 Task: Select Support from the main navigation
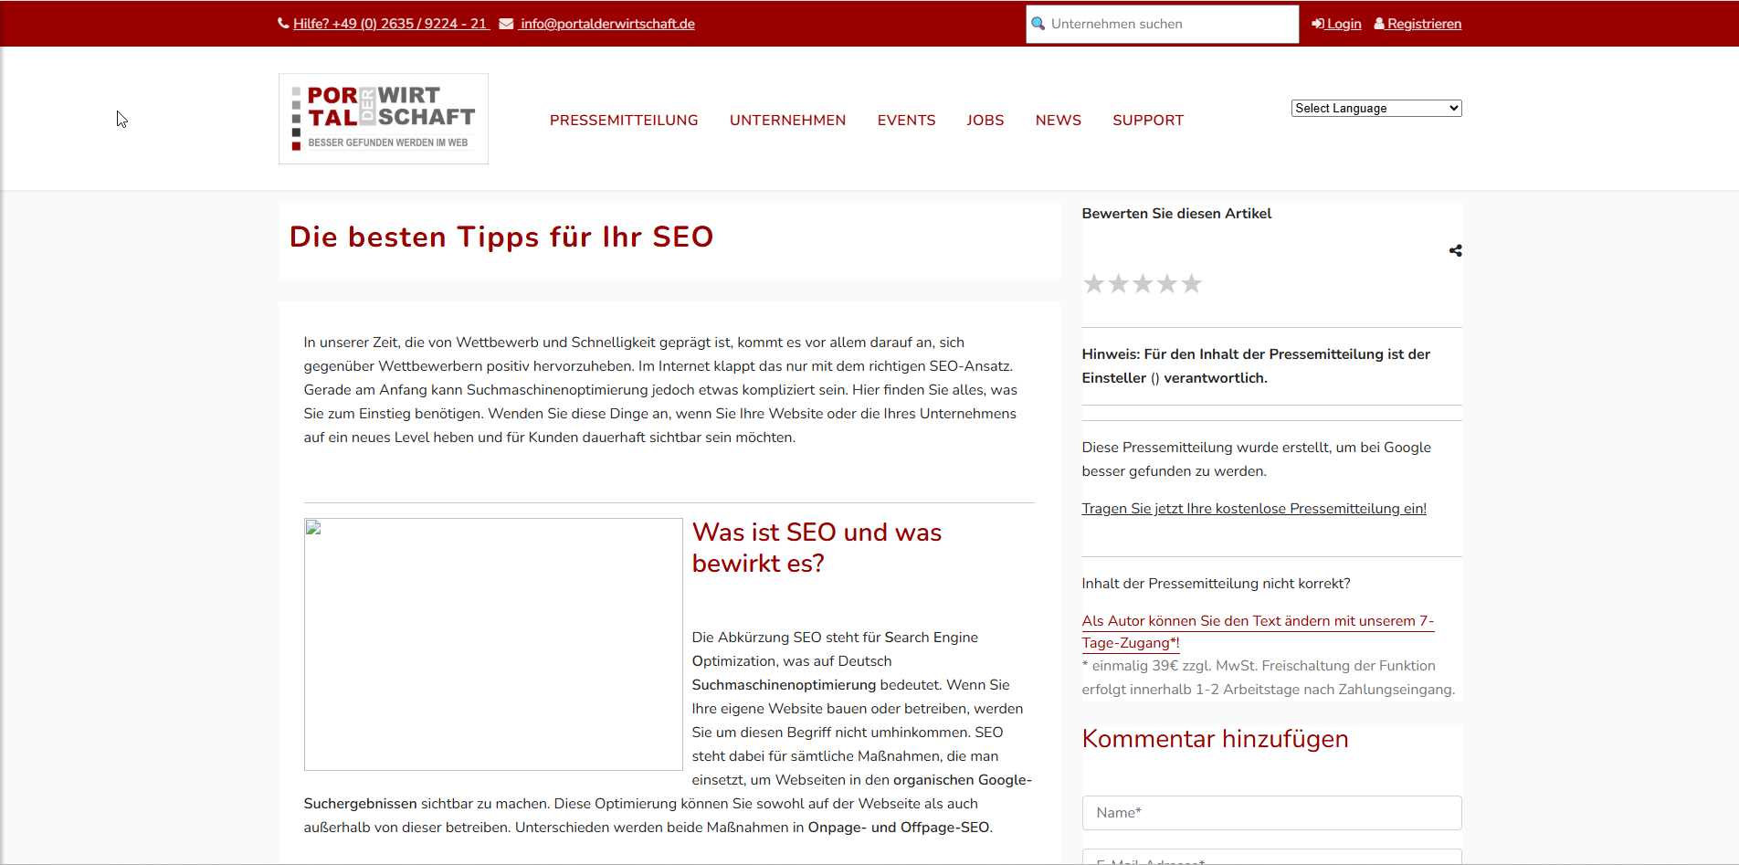(1147, 121)
